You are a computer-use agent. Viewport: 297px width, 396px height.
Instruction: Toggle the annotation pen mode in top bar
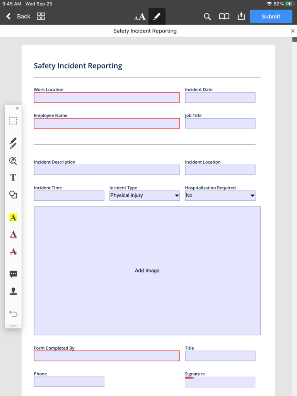pos(157,16)
